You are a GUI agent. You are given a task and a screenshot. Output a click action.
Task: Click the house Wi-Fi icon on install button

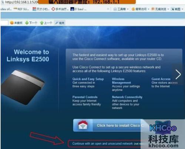(x=83, y=125)
